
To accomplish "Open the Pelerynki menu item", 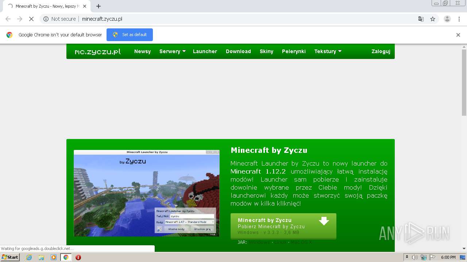I will coord(294,51).
